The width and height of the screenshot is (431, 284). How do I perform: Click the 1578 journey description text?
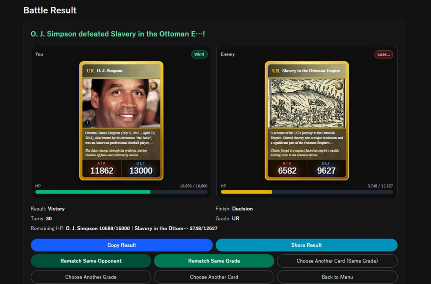[306, 138]
